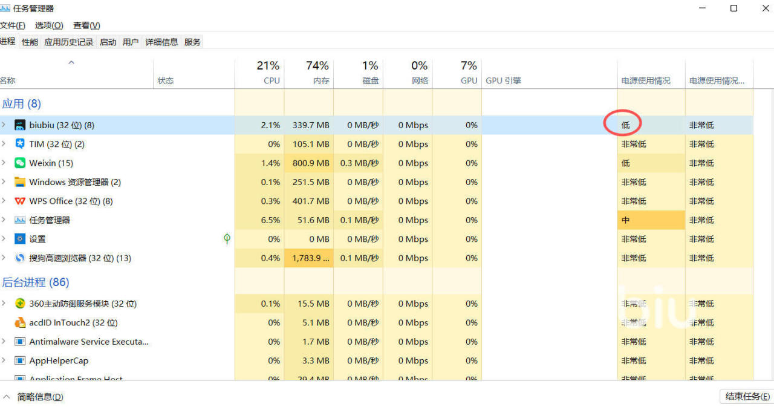Click the biubiu app icon
Screen dimensions: 774x407
click(x=20, y=125)
